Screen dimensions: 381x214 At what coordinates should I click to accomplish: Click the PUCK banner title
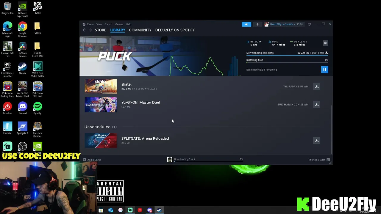click(115, 56)
